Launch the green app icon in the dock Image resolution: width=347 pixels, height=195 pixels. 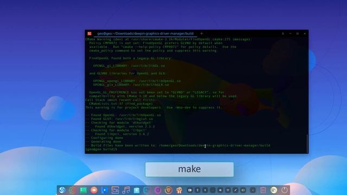[x=83, y=190]
